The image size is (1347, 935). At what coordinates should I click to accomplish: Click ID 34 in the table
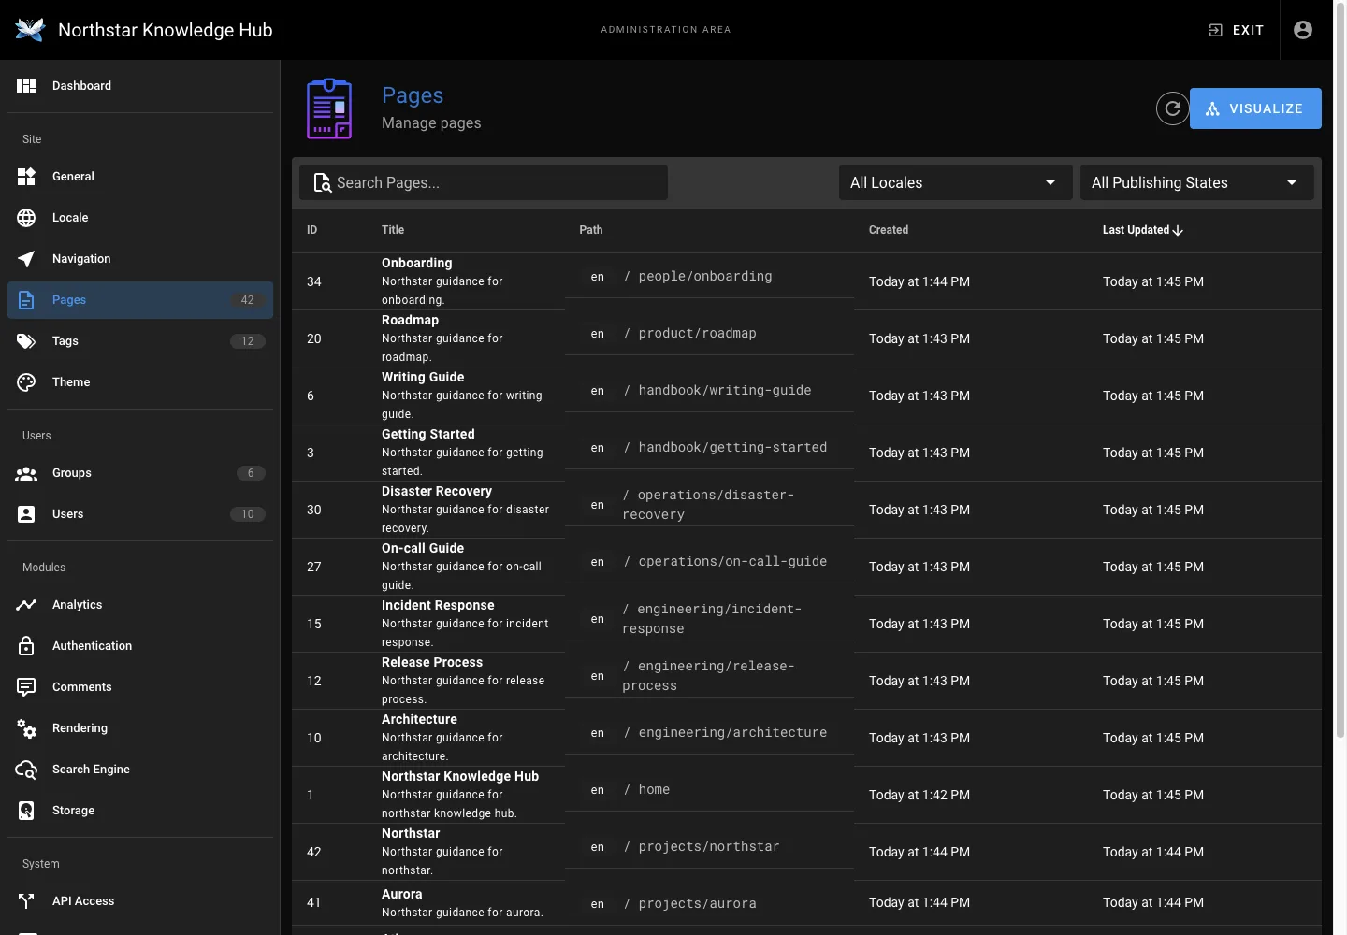314,281
